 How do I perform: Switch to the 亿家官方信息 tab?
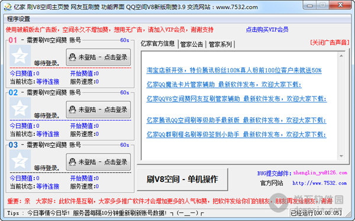pos(157,43)
